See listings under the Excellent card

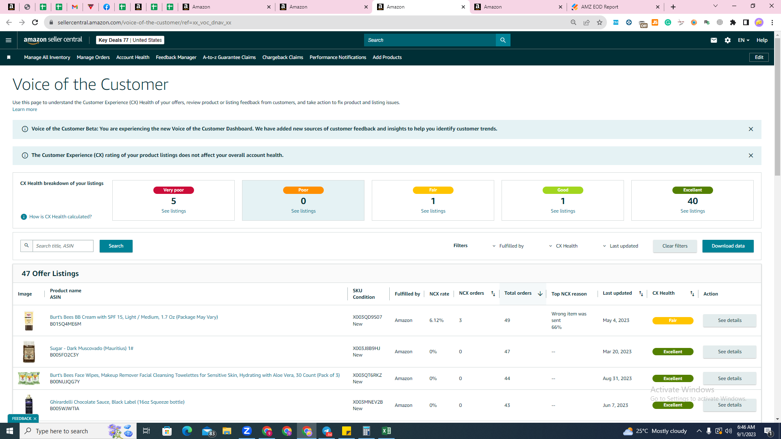[693, 211]
